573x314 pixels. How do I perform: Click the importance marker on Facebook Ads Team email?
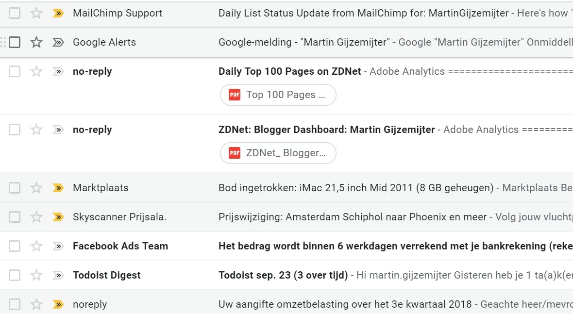pos(58,246)
